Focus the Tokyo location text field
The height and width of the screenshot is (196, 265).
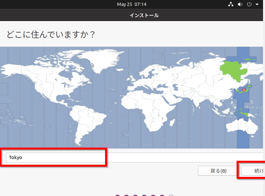point(134,157)
